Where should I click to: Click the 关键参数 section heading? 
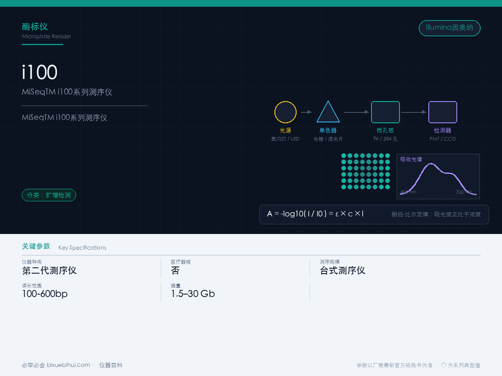click(x=36, y=246)
